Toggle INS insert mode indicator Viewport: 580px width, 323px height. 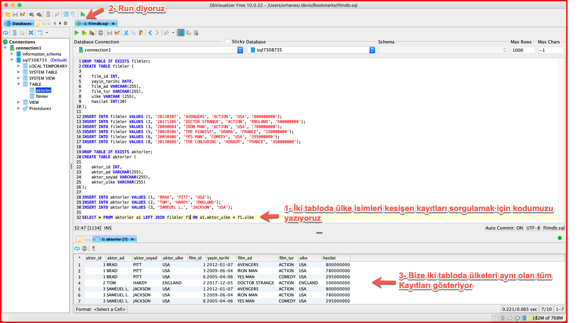click(x=108, y=228)
